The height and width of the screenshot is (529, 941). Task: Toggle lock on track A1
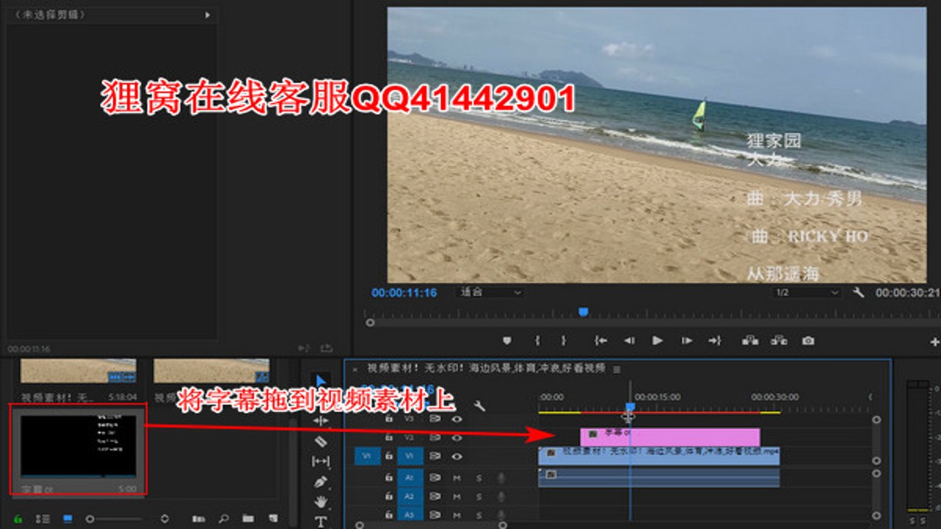[389, 477]
